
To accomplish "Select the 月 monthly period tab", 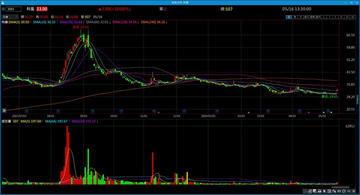I will pos(300,17).
